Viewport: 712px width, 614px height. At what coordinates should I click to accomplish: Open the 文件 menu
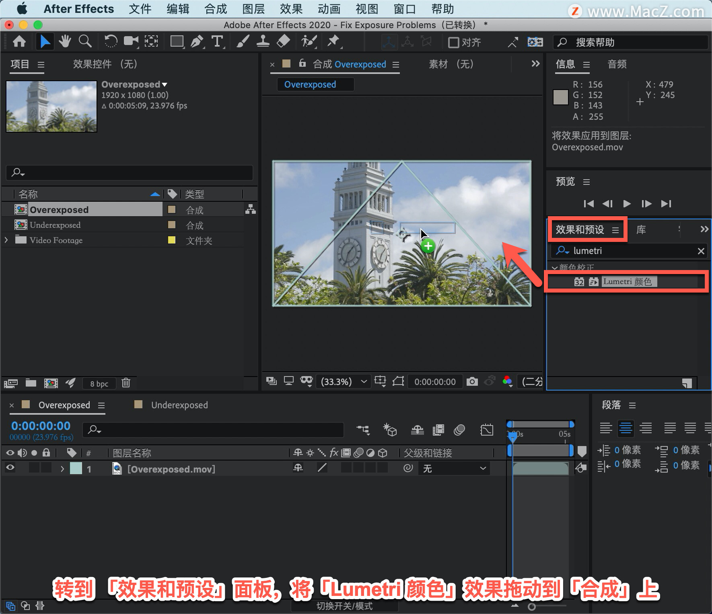click(140, 9)
